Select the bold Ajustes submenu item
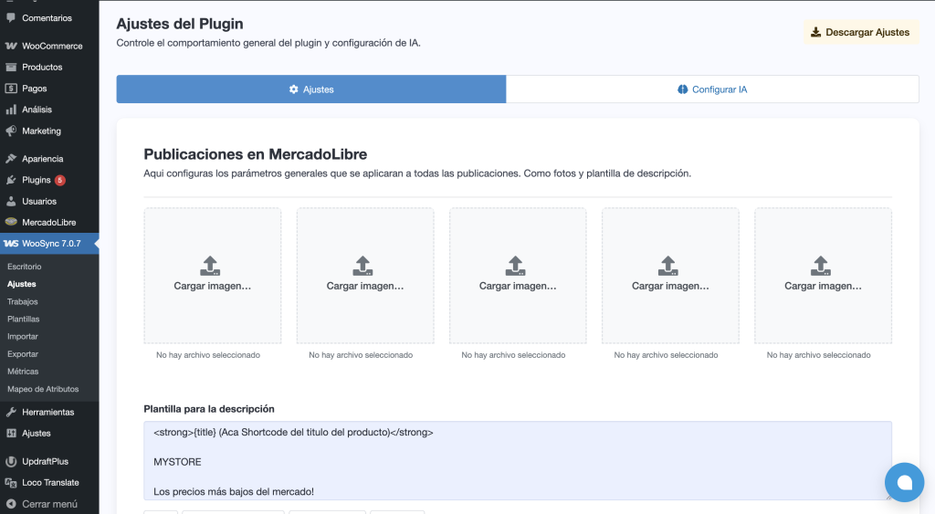 coord(22,284)
